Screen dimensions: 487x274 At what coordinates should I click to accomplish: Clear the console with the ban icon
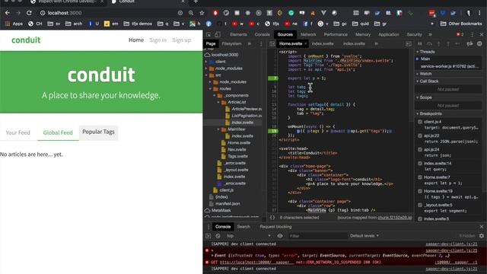point(218,236)
